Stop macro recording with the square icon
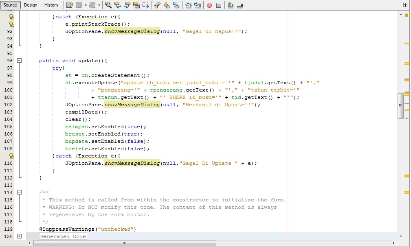 click(219, 5)
